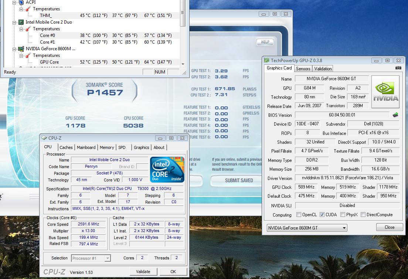Open the Validation tab in GPU-Z
This screenshot has width=408, height=279.
[x=323, y=69]
